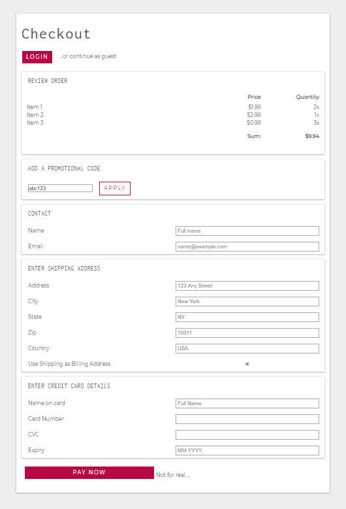The image size is (346, 509).
Task: Focus the City field showing New York
Action: coord(247,301)
